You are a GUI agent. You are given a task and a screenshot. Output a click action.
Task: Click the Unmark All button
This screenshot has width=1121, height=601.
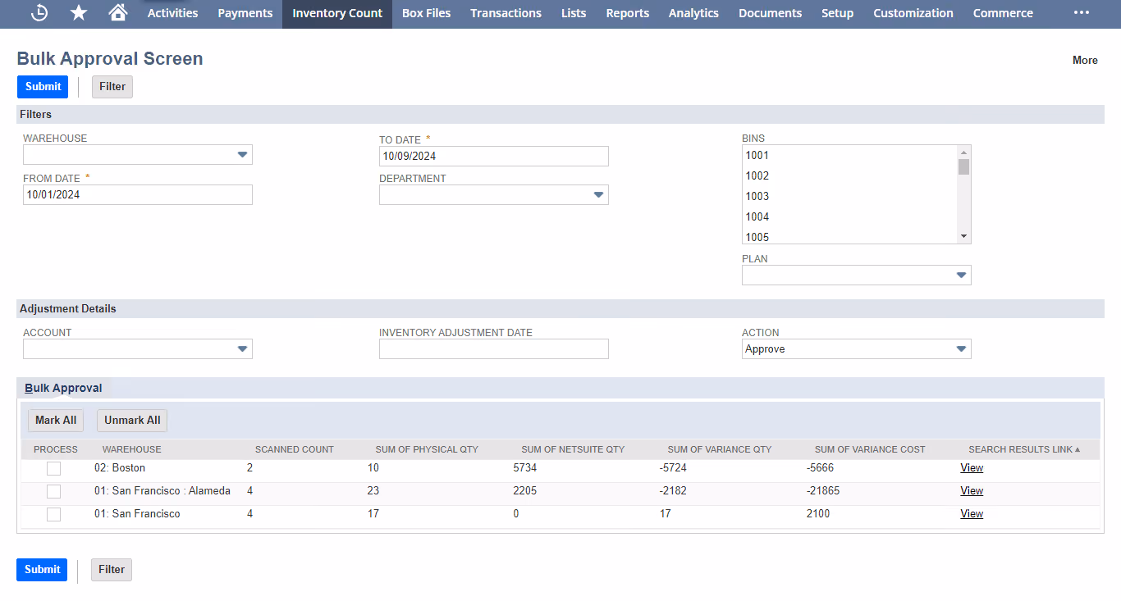132,421
